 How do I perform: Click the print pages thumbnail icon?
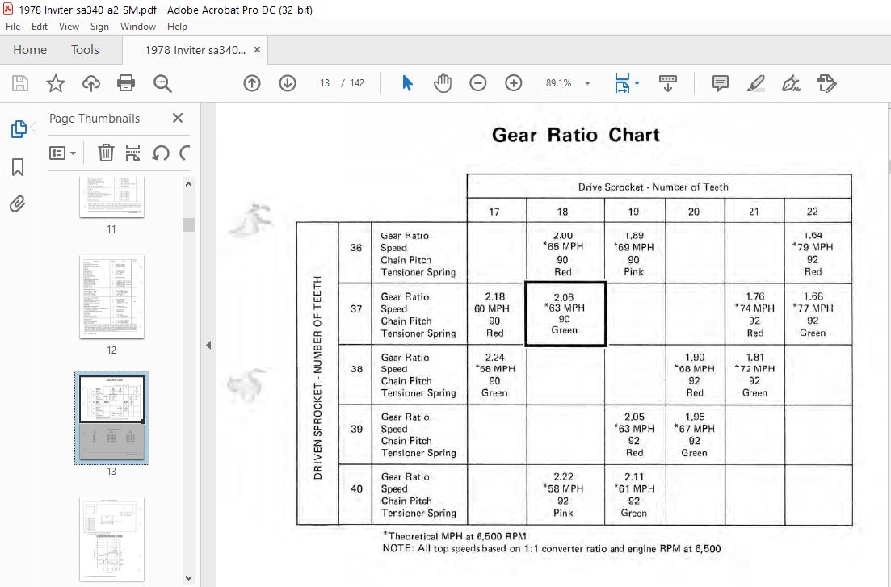point(132,153)
